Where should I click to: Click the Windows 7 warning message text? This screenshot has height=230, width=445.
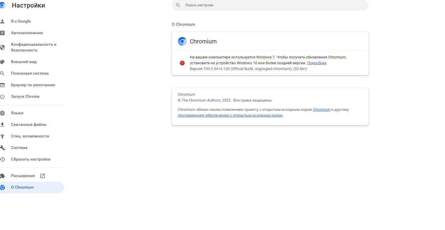pos(268,60)
